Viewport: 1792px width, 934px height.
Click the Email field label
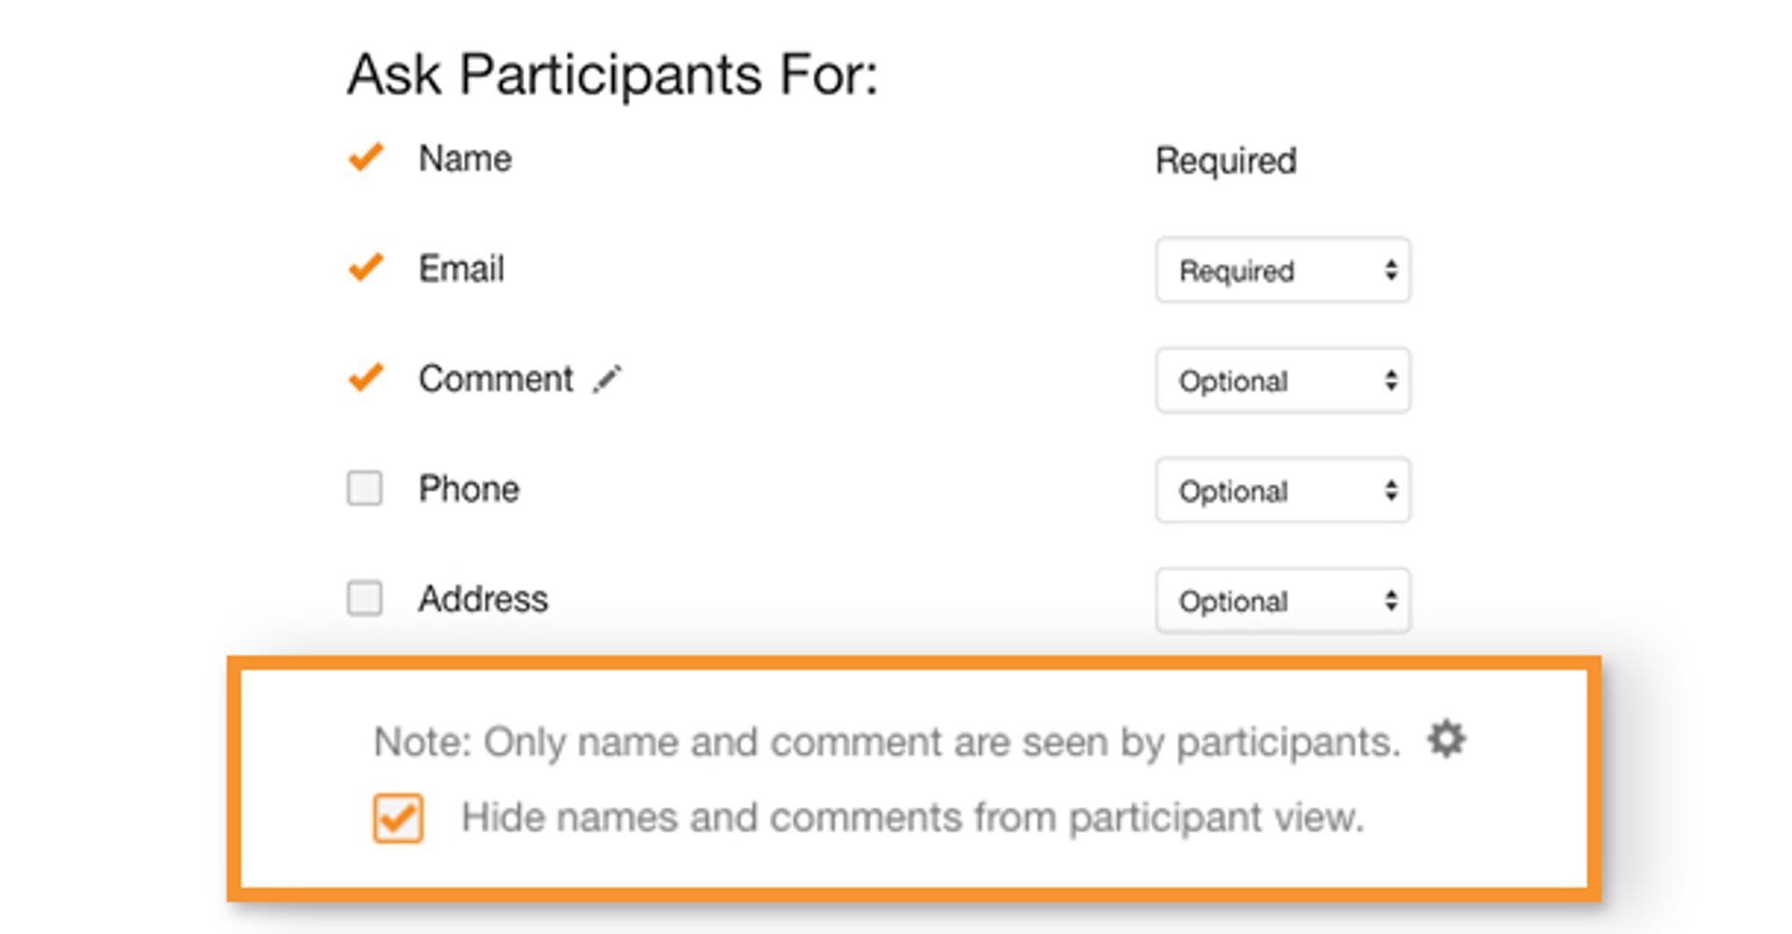point(461,269)
